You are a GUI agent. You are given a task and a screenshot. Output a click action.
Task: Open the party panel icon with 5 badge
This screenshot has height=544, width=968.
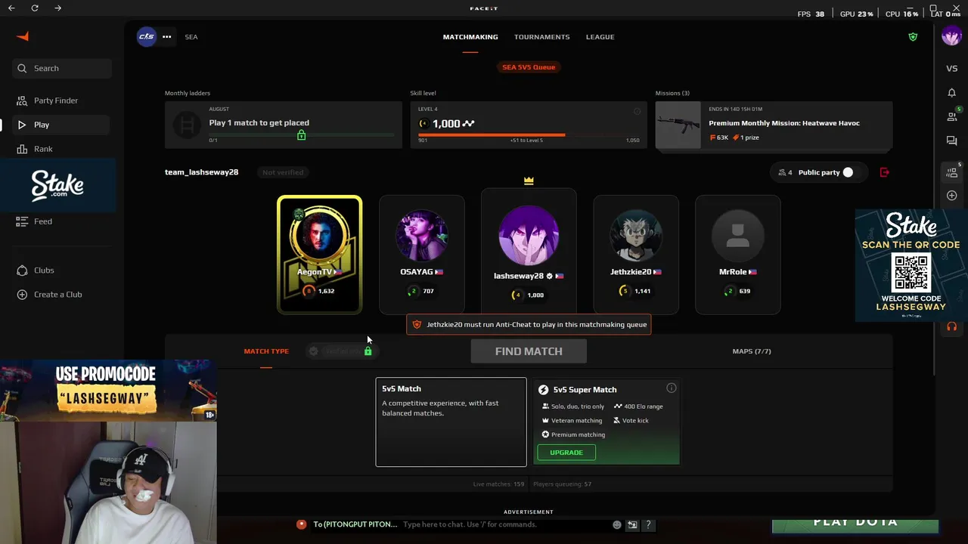coord(952,172)
